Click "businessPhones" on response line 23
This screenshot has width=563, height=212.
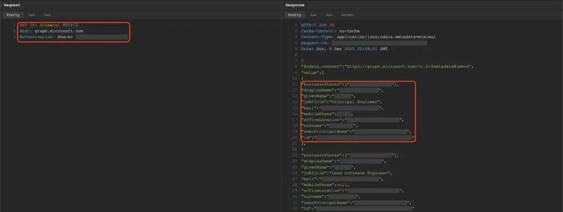(321, 155)
